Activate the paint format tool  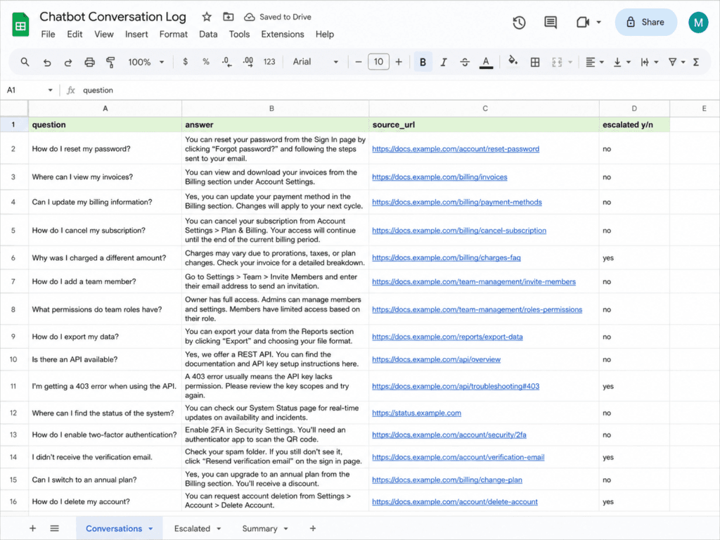pyautogui.click(x=110, y=62)
